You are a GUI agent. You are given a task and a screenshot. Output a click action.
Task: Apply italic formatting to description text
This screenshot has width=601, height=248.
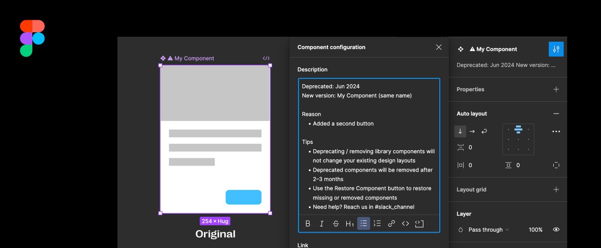[322, 224]
